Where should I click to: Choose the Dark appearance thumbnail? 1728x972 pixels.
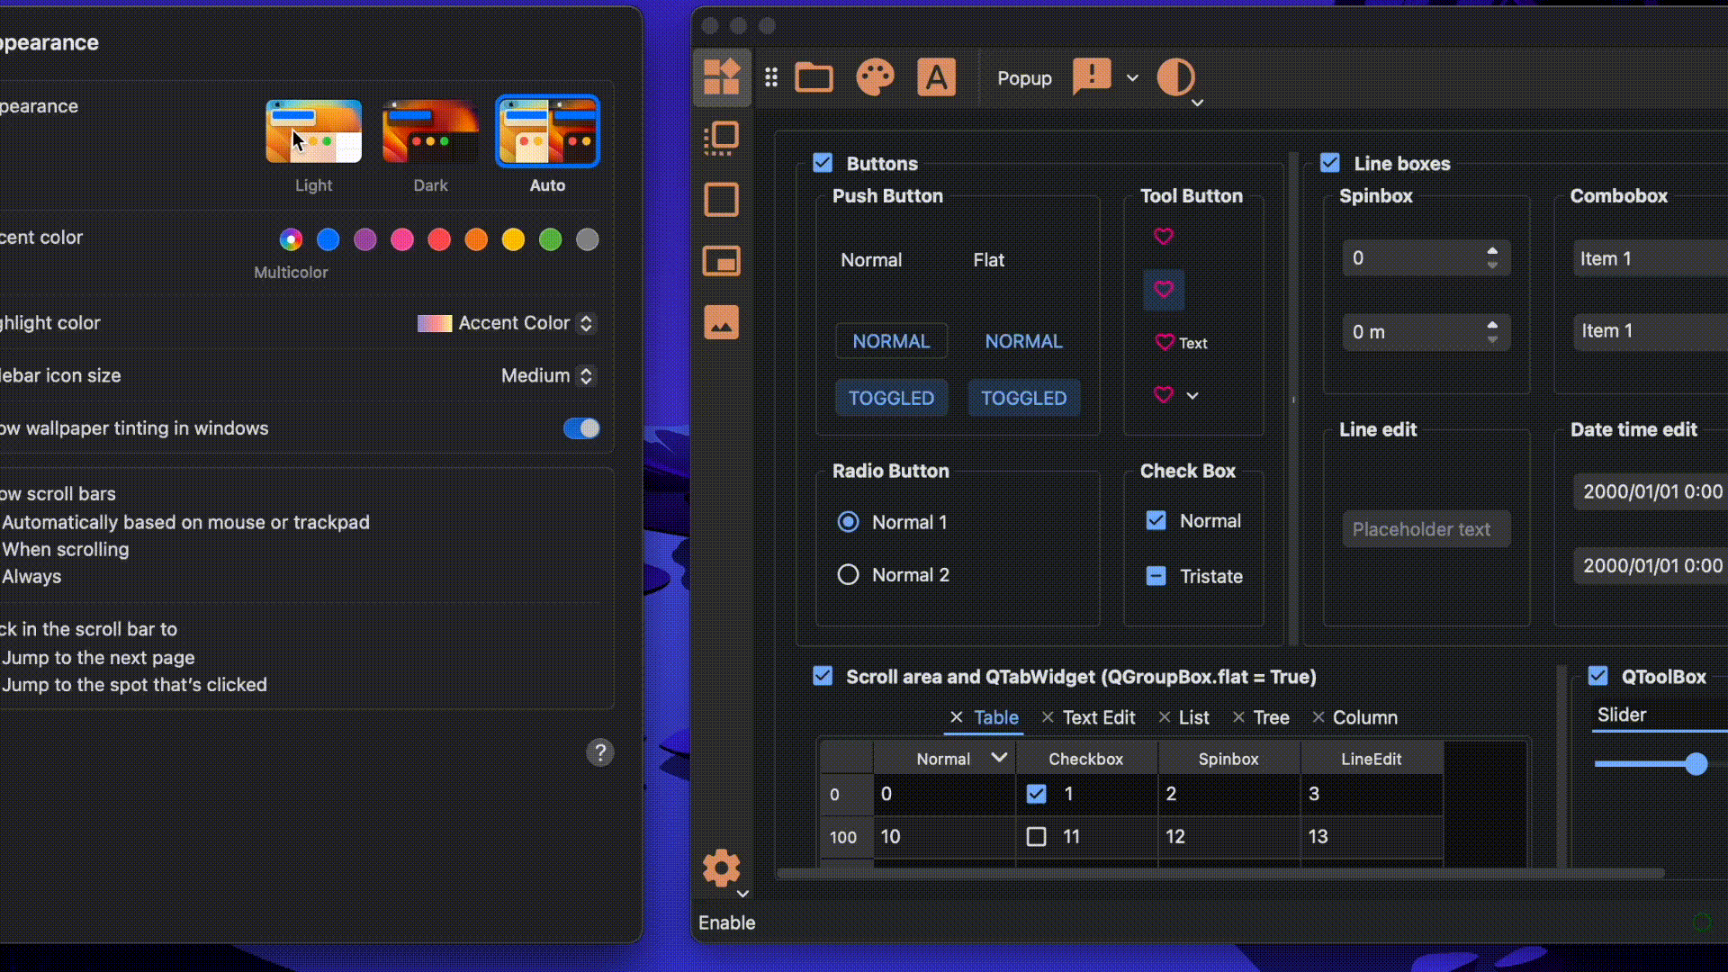coord(430,131)
